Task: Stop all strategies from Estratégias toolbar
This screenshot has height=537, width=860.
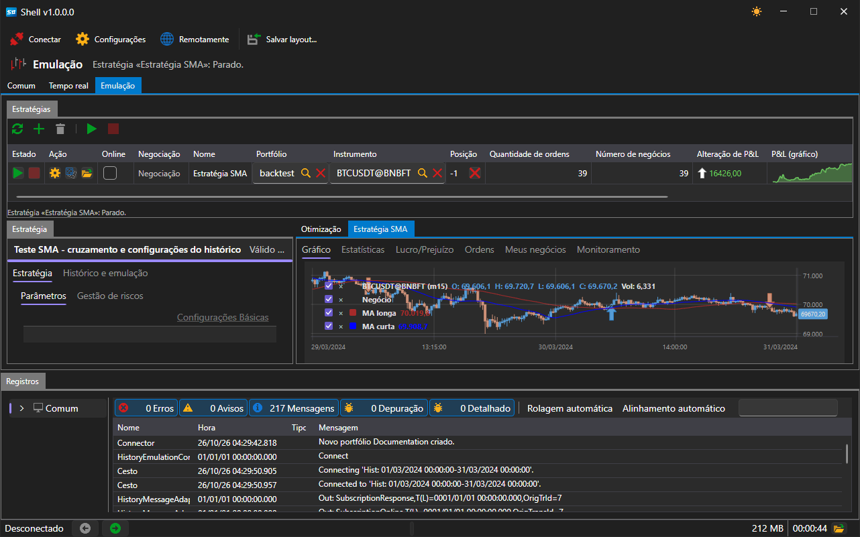Action: (x=113, y=129)
